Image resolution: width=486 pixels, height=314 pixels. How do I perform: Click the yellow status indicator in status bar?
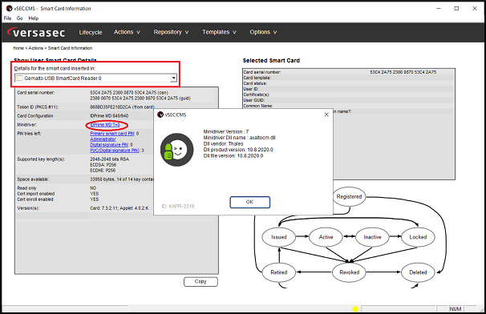click(355, 308)
